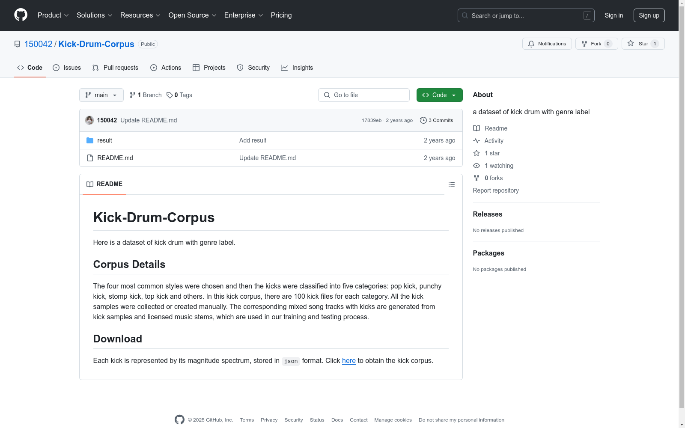Open the Enterprise dropdown
This screenshot has width=685, height=428.
click(x=244, y=15)
